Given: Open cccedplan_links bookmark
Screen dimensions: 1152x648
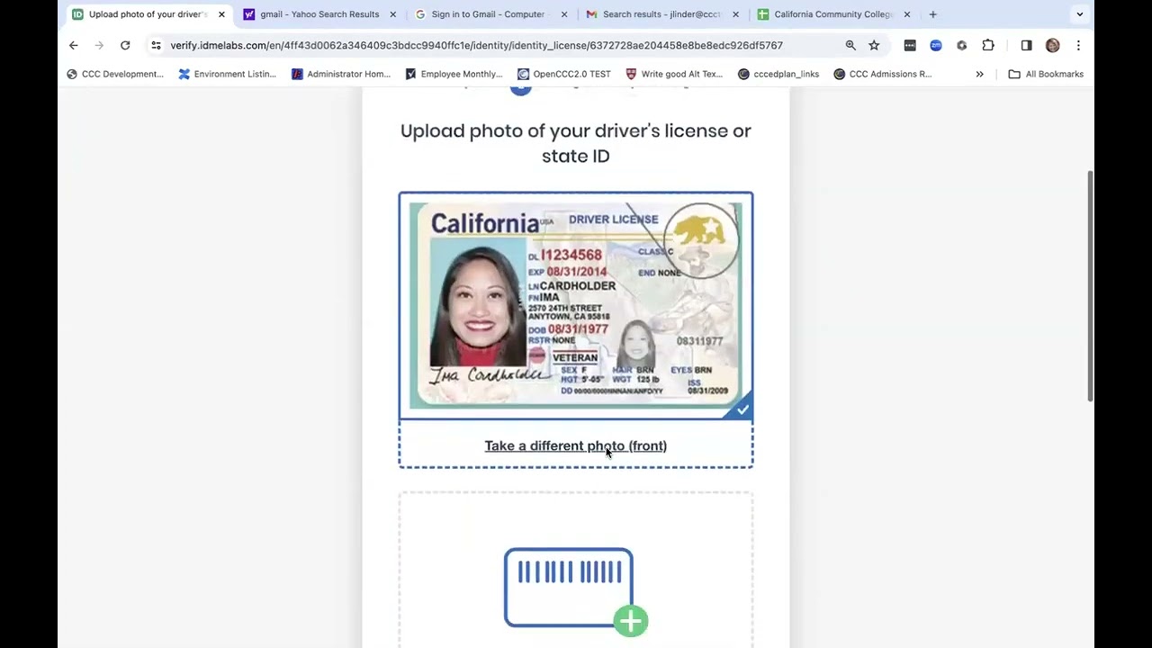Looking at the screenshot, I should pyautogui.click(x=778, y=74).
